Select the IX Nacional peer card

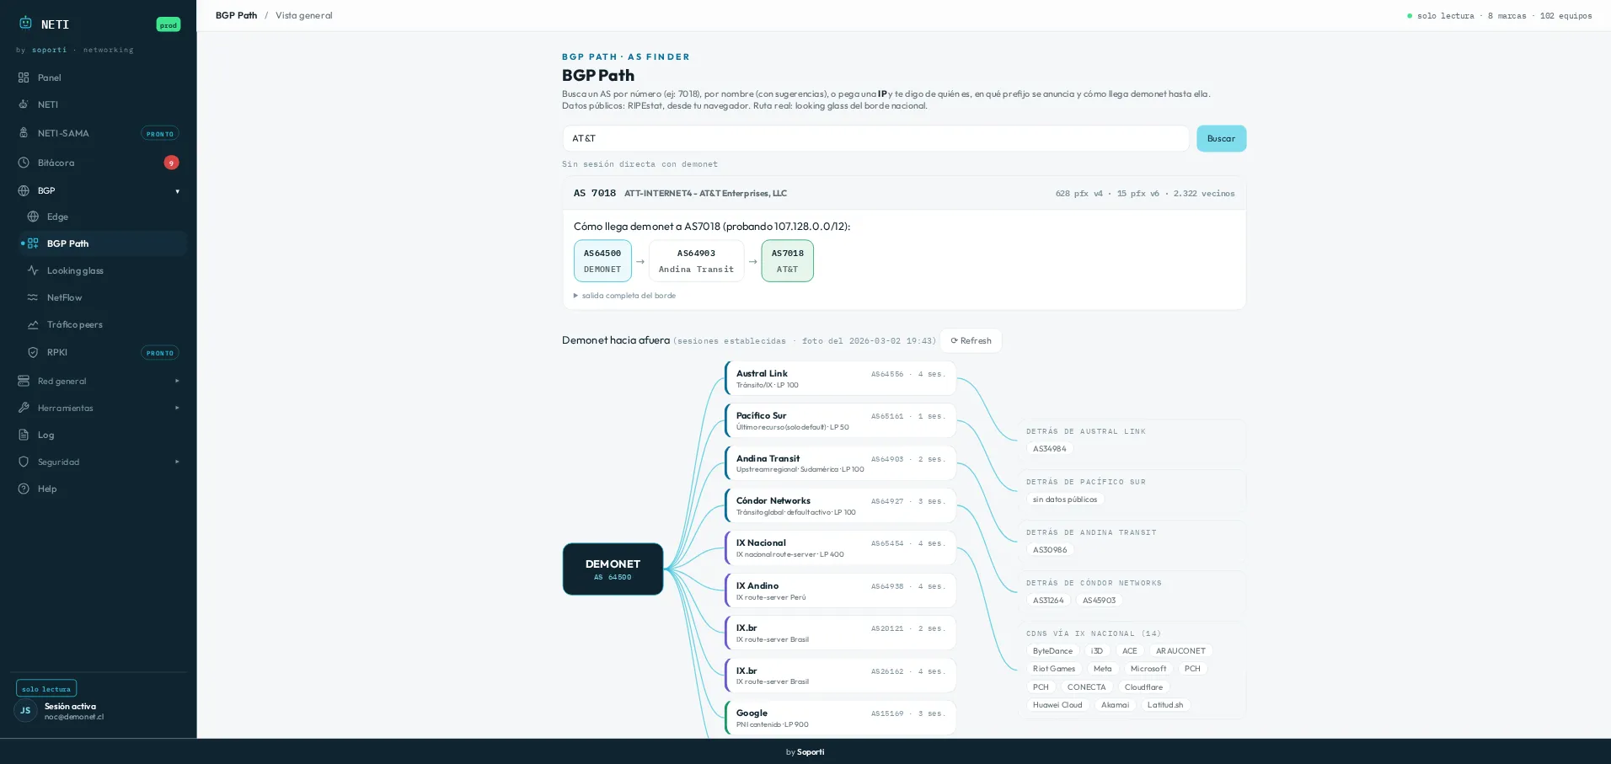(840, 548)
